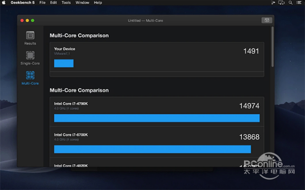Click the second Multi-Core Comparison heading

[x=79, y=90]
